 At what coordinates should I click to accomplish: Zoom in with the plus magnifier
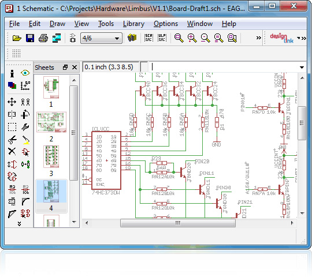tap(192, 38)
